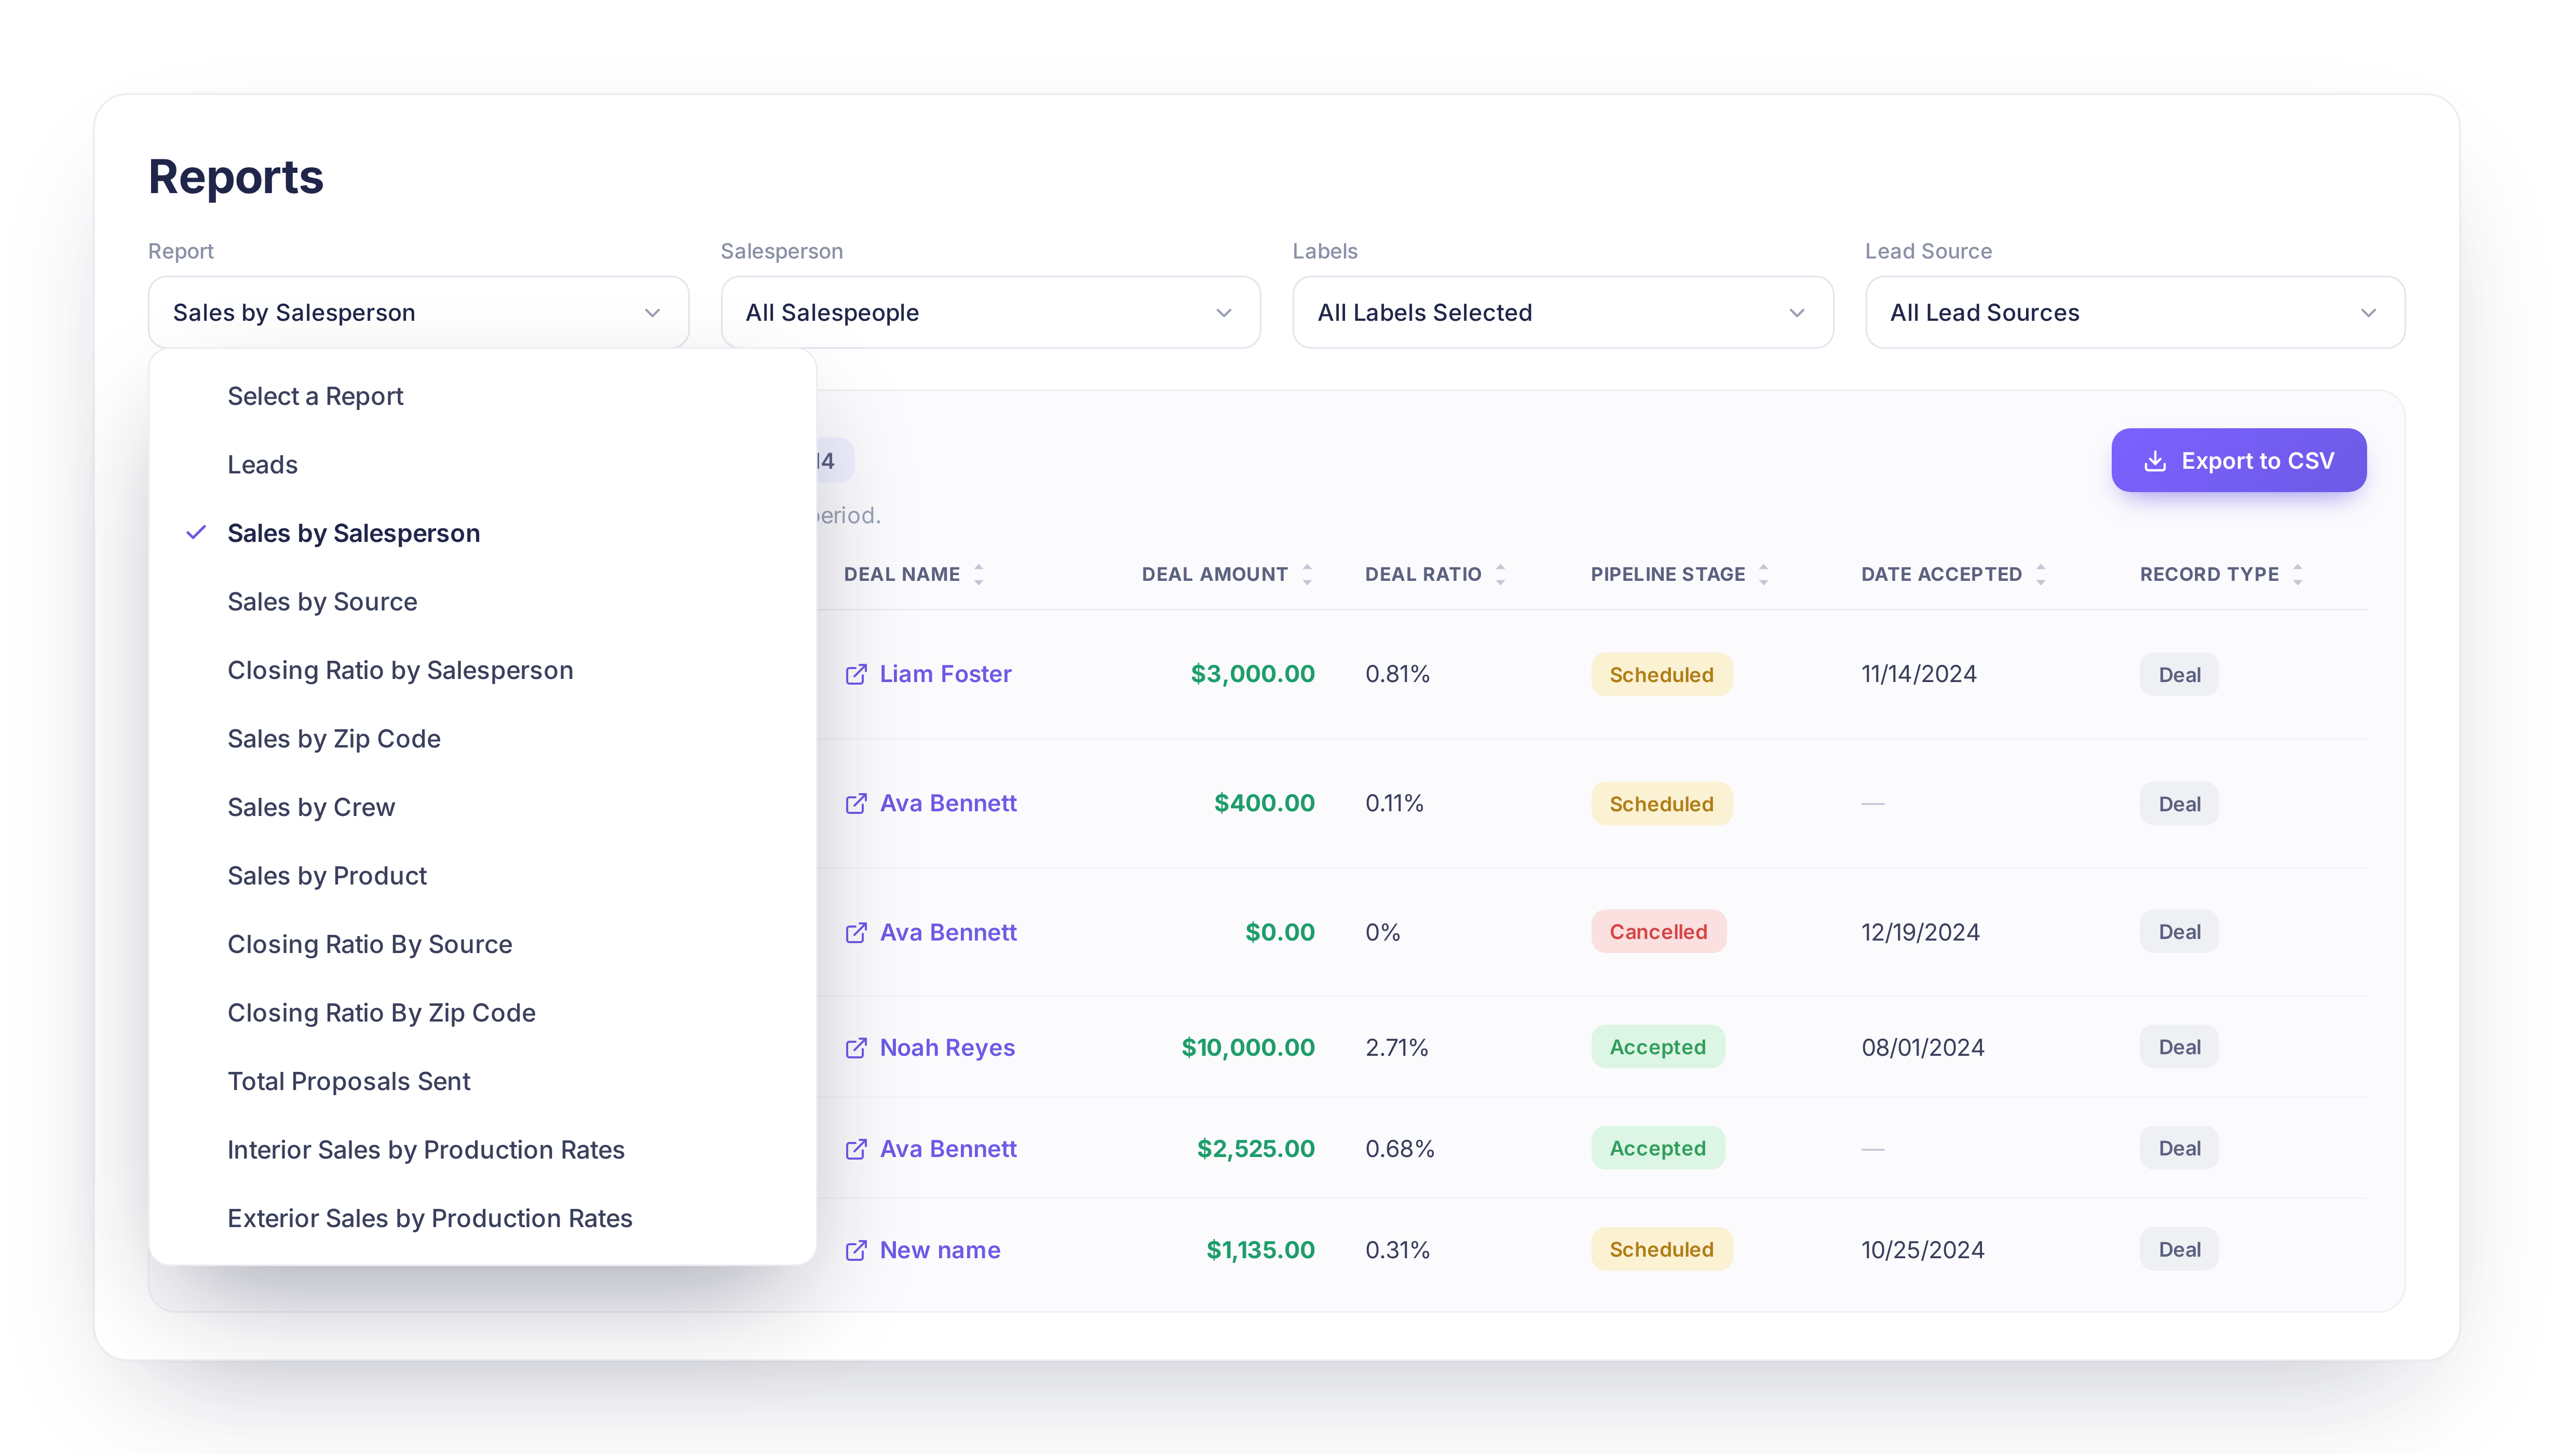This screenshot has width=2554, height=1456.
Task: Open Liam Foster deal external link icon
Action: click(x=856, y=674)
